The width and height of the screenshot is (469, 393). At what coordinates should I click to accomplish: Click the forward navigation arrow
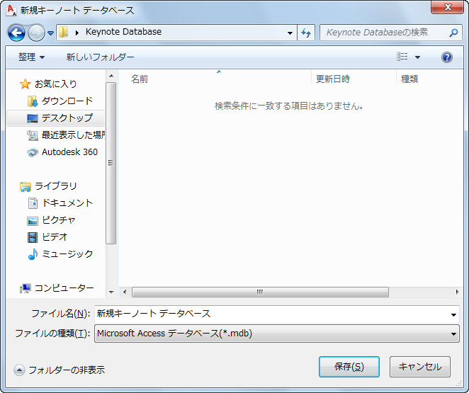coord(36,33)
